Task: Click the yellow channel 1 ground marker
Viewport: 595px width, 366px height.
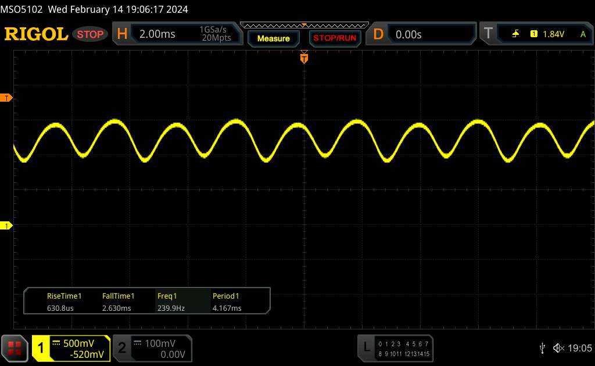Action: [x=6, y=225]
